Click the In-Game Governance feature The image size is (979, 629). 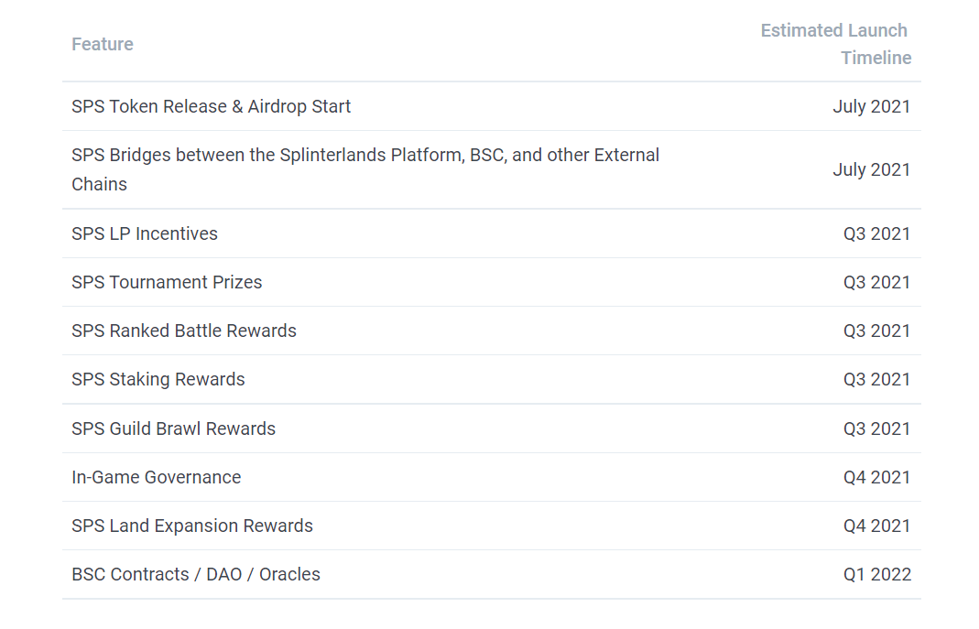pos(157,477)
